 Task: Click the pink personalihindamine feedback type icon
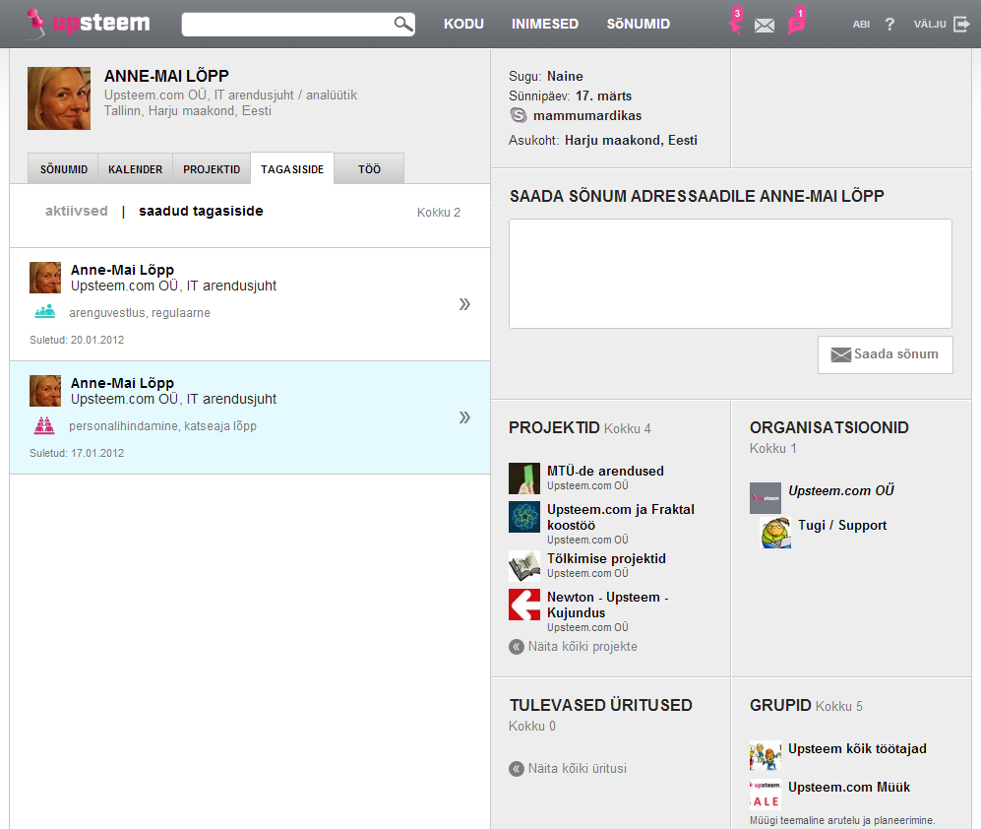pos(44,425)
